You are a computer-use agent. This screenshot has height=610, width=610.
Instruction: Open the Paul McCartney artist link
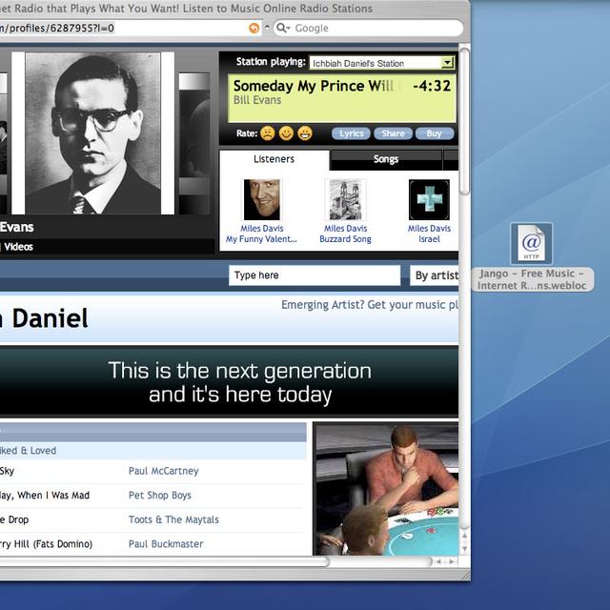click(x=163, y=471)
